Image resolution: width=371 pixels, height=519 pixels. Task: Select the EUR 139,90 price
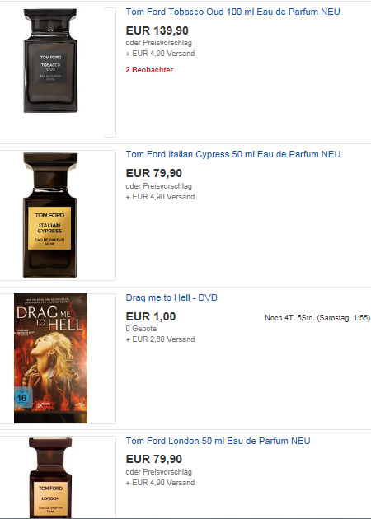click(x=157, y=30)
